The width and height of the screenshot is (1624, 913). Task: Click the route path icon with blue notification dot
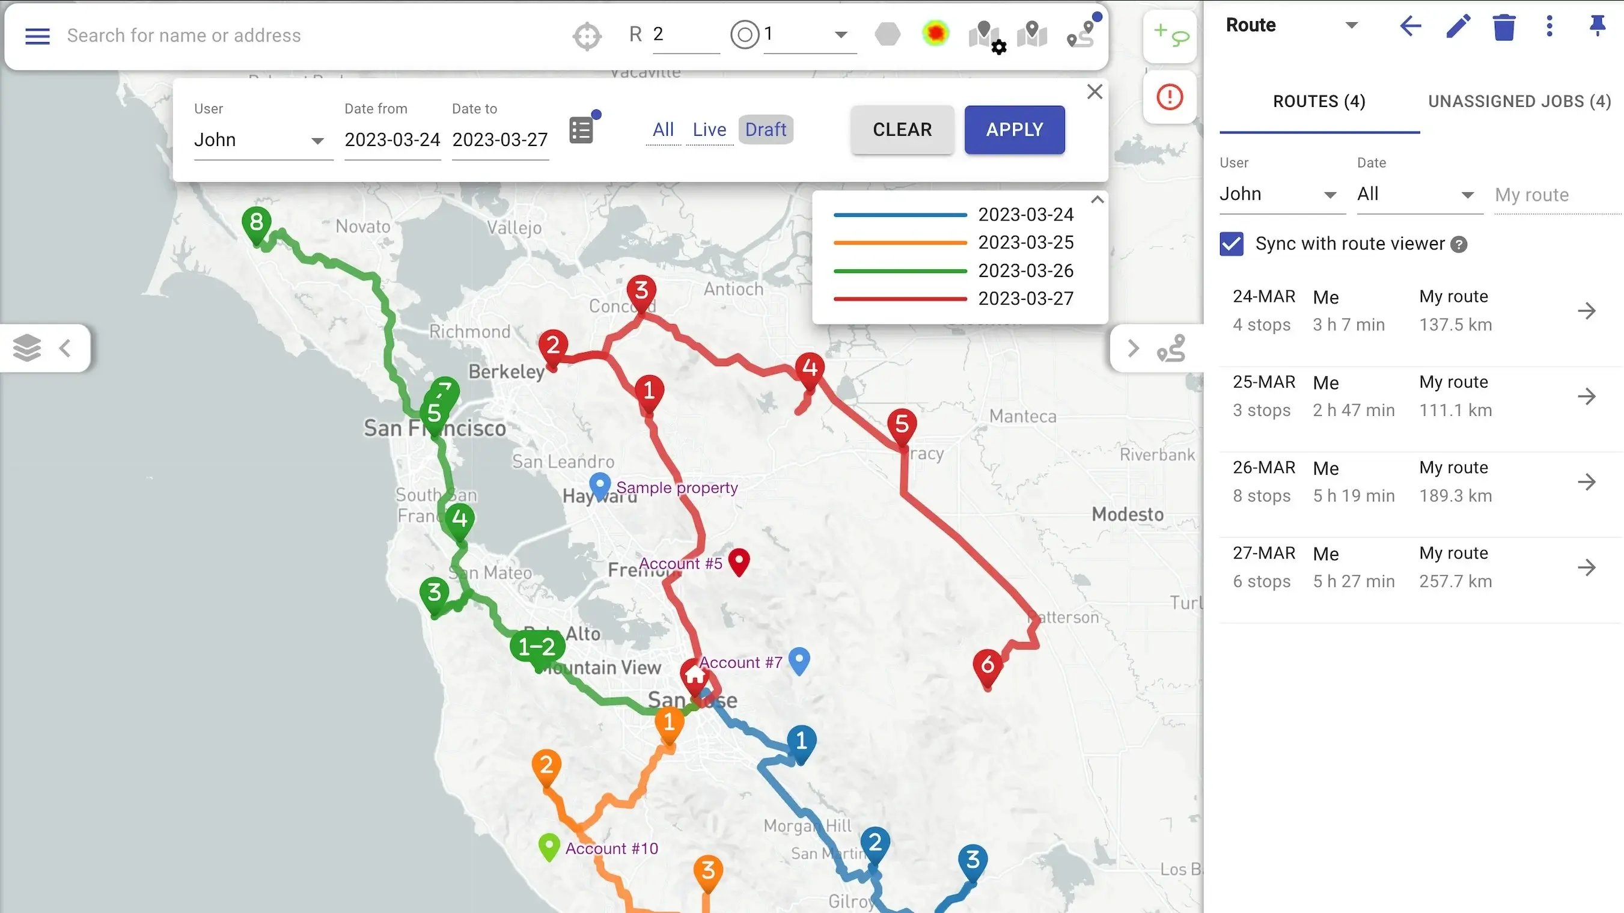(x=1082, y=35)
